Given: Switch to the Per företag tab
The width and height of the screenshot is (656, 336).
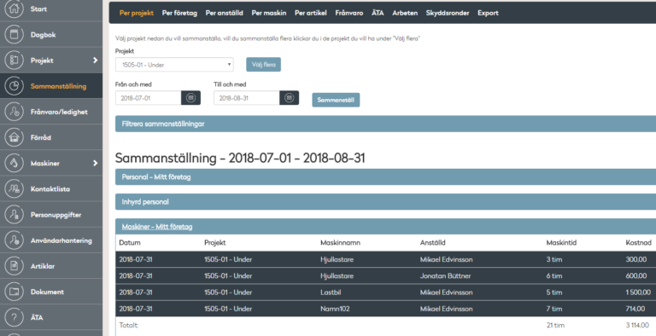Looking at the screenshot, I should coord(179,13).
